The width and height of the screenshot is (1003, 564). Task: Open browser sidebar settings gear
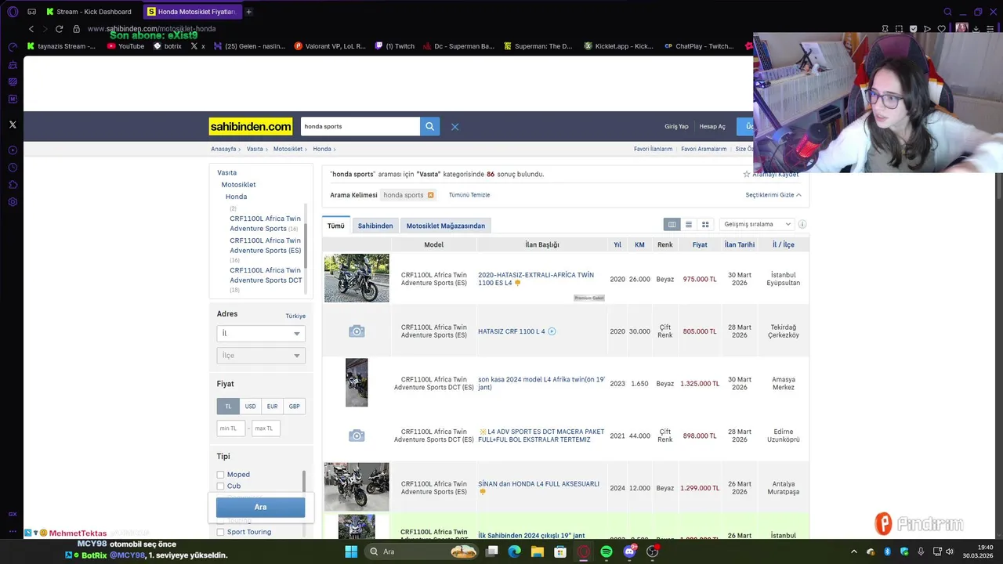tap(13, 202)
